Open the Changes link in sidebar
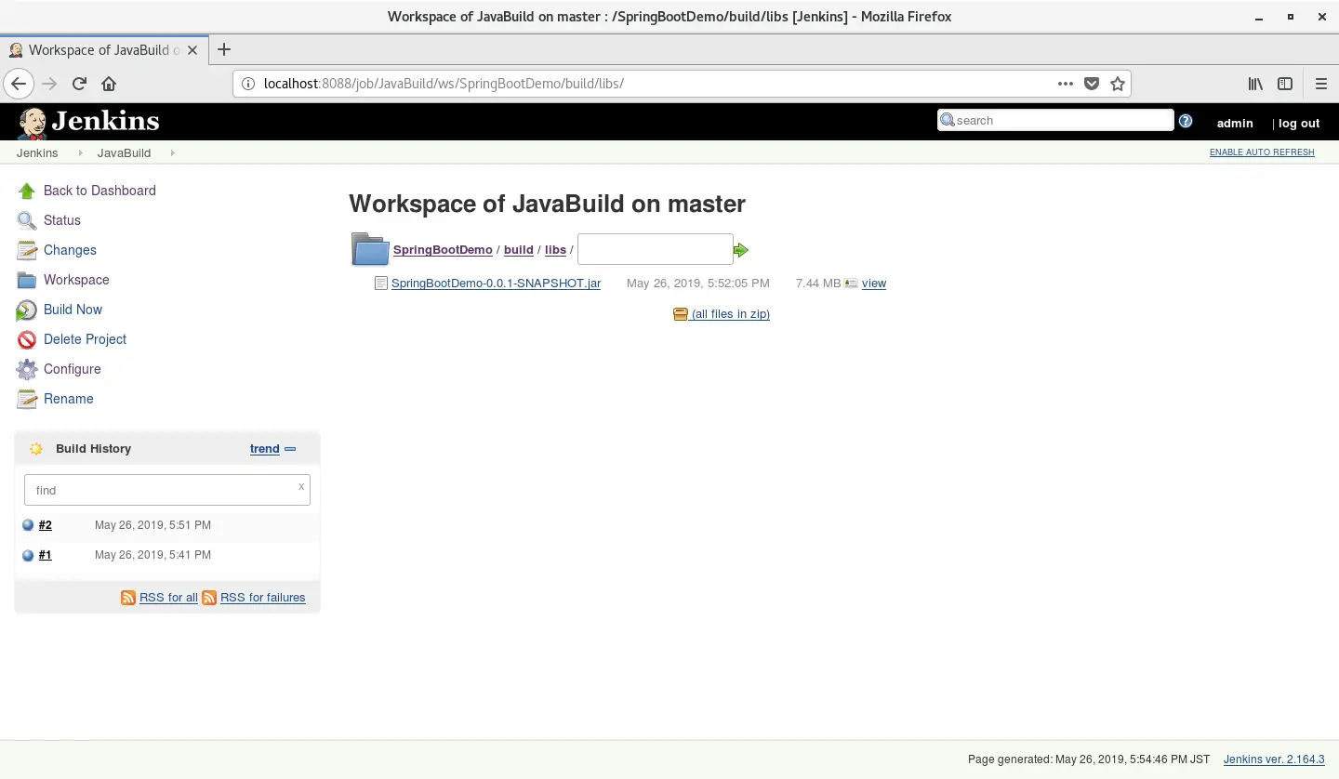 (70, 250)
